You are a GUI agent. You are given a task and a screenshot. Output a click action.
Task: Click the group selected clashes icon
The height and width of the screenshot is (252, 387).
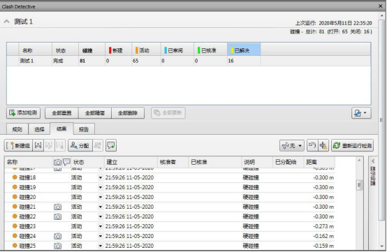pos(38,145)
